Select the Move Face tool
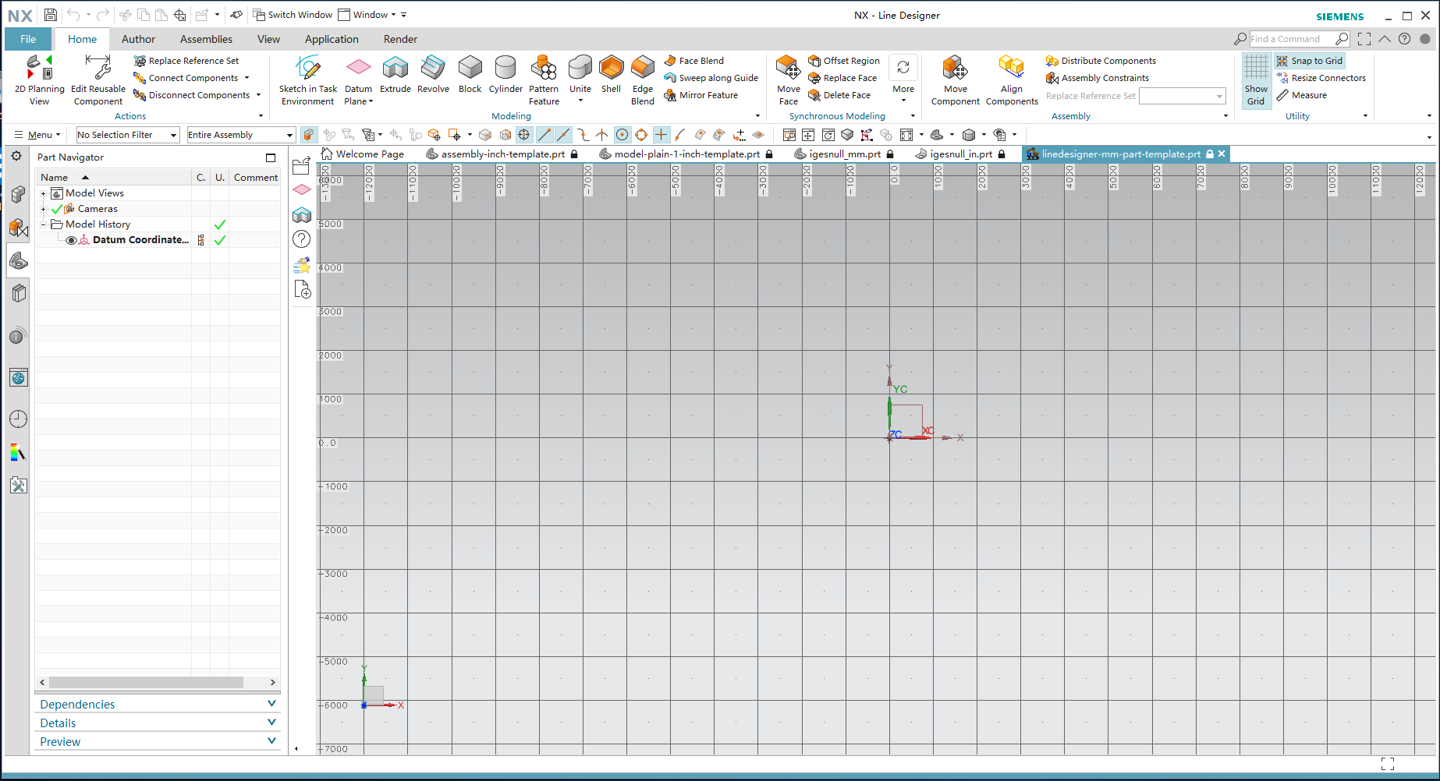Image resolution: width=1440 pixels, height=781 pixels. click(789, 80)
